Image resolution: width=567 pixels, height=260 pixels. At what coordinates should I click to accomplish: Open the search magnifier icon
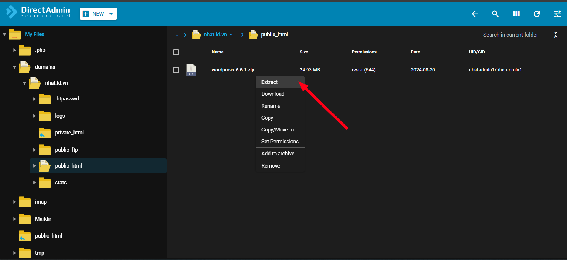495,14
